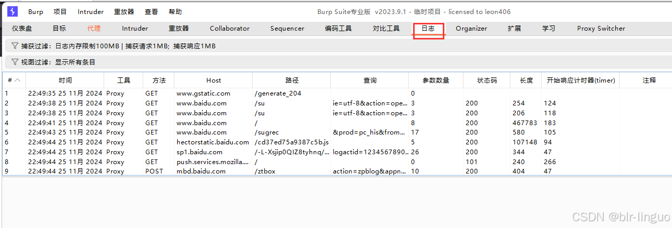Screen dimensions: 672x228
Task: Select the sp1.baidu.com host cell
Action: pyautogui.click(x=214, y=152)
